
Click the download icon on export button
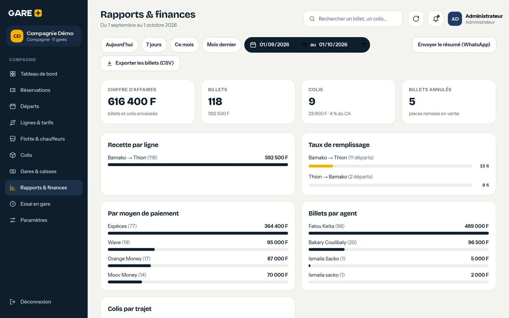tap(110, 63)
